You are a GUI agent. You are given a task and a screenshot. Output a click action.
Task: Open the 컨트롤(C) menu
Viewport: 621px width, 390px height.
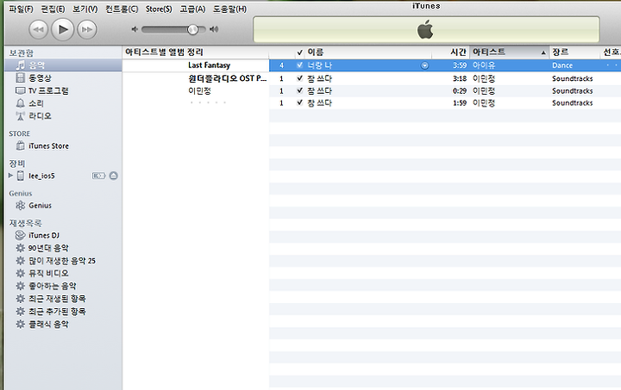coord(122,9)
